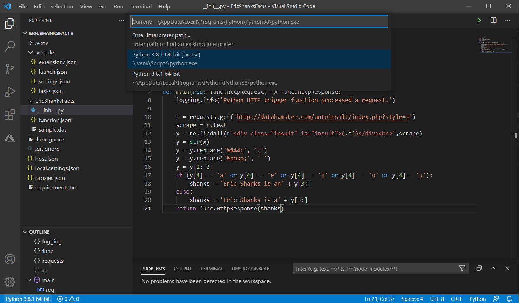Collapse the OUTLINE section
Screen dimensions: 519x303
pyautogui.click(x=39, y=232)
